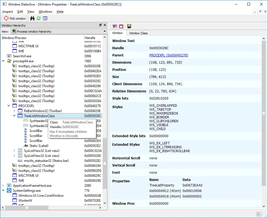Click the save floppy disk icon
The image size is (268, 218).
[x=129, y=26]
